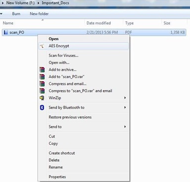Choose Copy from the context menu
The height and width of the screenshot is (182, 190).
tap(83, 143)
